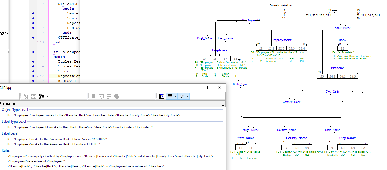Click the Employment fact type title in diagram
387x170 pixels.
(281, 40)
